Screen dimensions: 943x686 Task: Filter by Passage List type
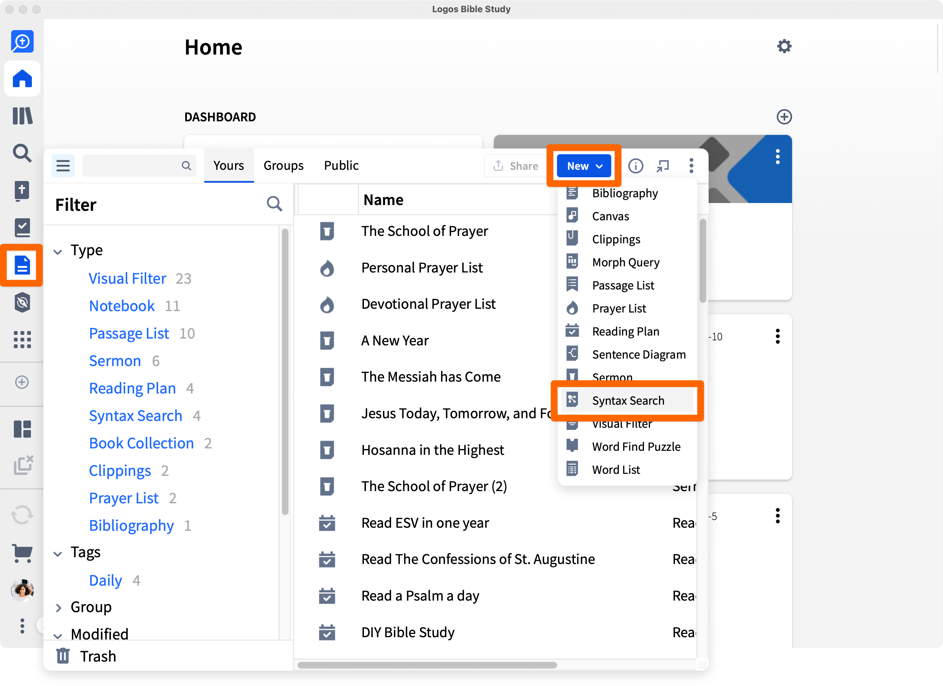129,333
